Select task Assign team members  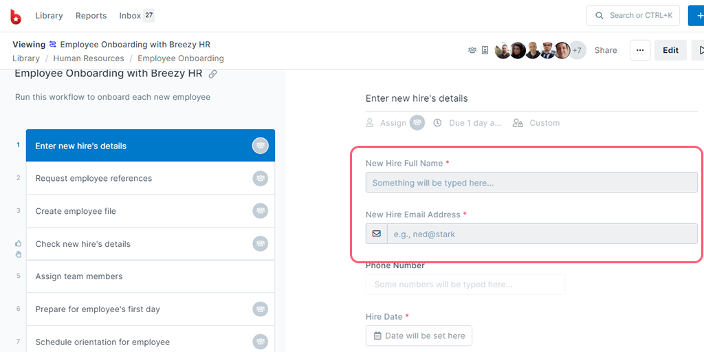[x=151, y=276]
